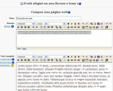Click the body path link under Resum editor
Viewport: 113px width, 91px height.
click(x=24, y=49)
